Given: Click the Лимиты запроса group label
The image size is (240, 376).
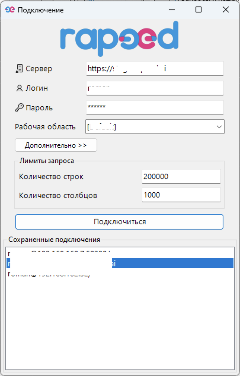Looking at the screenshot, I should pos(47,161).
